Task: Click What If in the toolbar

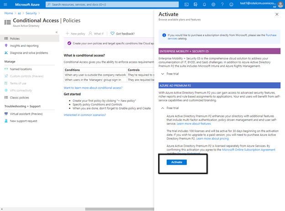Action: tap(96, 34)
